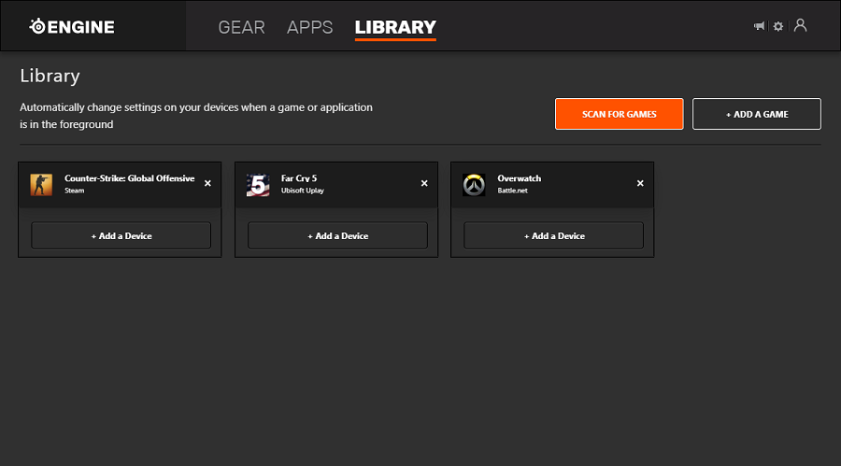Switch to the GEAR tab
Image resolution: width=841 pixels, height=466 pixels.
pos(241,27)
